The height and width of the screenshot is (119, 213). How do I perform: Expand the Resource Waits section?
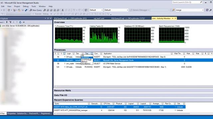tap(133, 90)
